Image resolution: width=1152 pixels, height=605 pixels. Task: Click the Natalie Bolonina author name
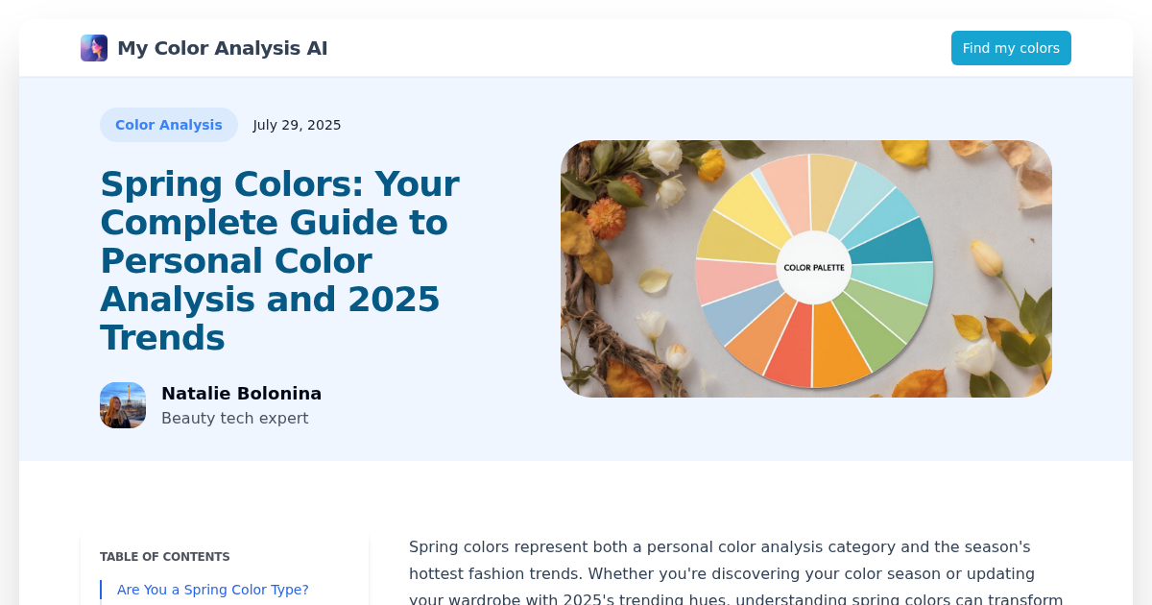click(241, 394)
